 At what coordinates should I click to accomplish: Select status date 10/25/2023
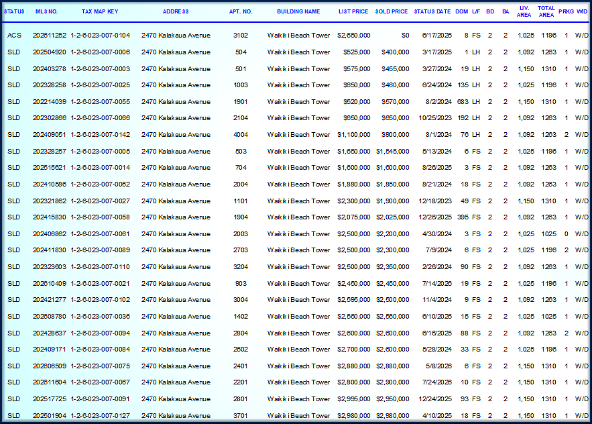tap(435, 118)
